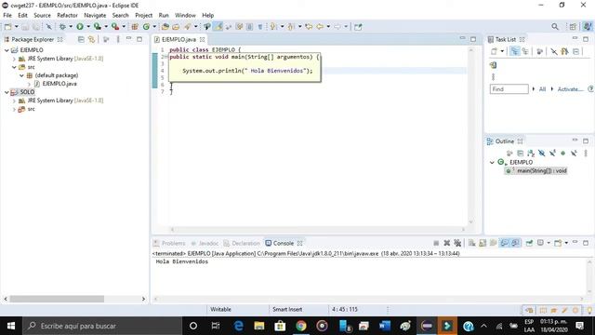595x335 pixels.
Task: Open the Source menu
Action: [42, 15]
